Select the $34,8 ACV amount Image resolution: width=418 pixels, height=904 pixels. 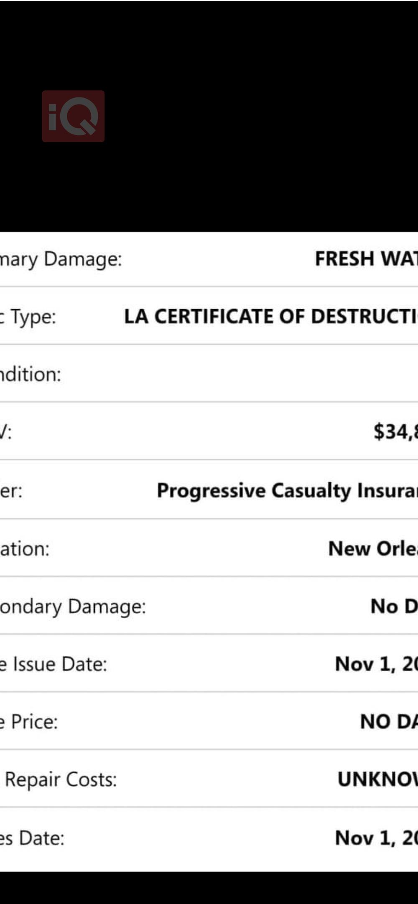(395, 432)
